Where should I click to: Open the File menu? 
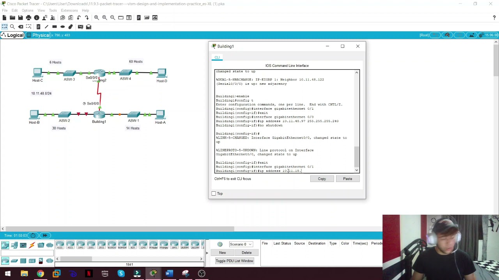click(x=5, y=10)
